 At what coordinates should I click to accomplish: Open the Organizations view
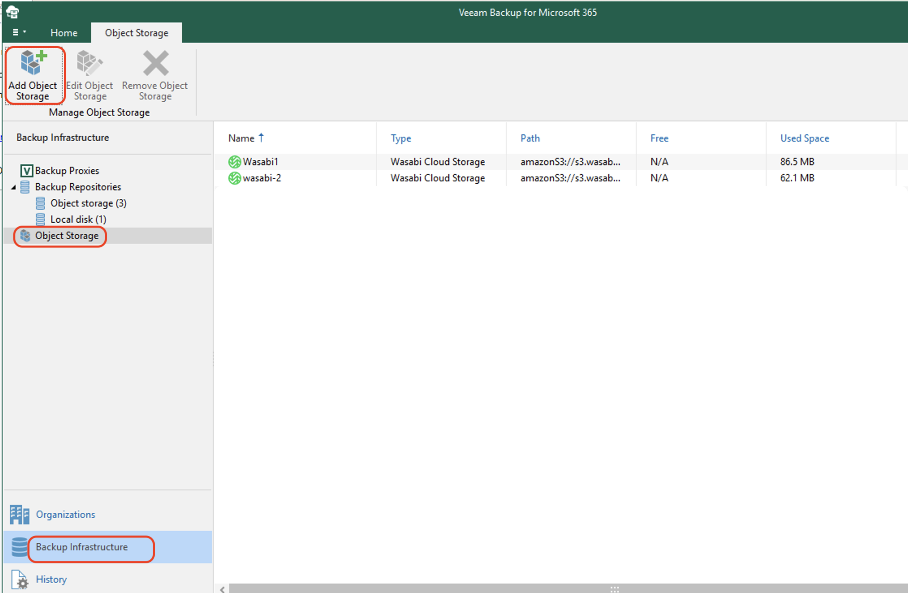click(x=65, y=515)
